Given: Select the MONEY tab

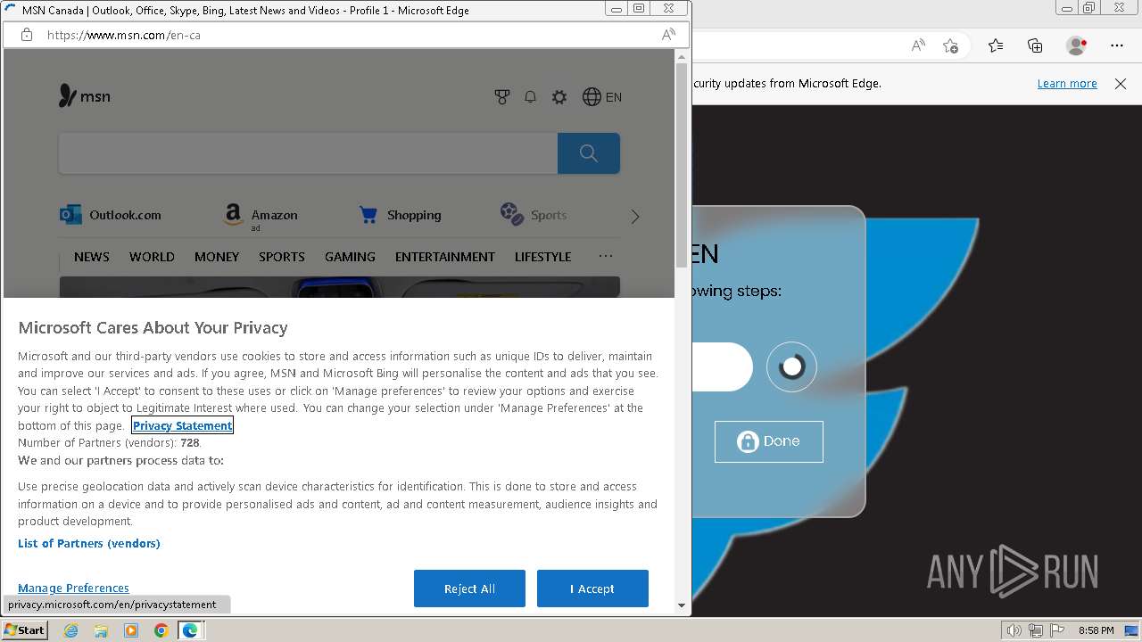Looking at the screenshot, I should click(217, 257).
